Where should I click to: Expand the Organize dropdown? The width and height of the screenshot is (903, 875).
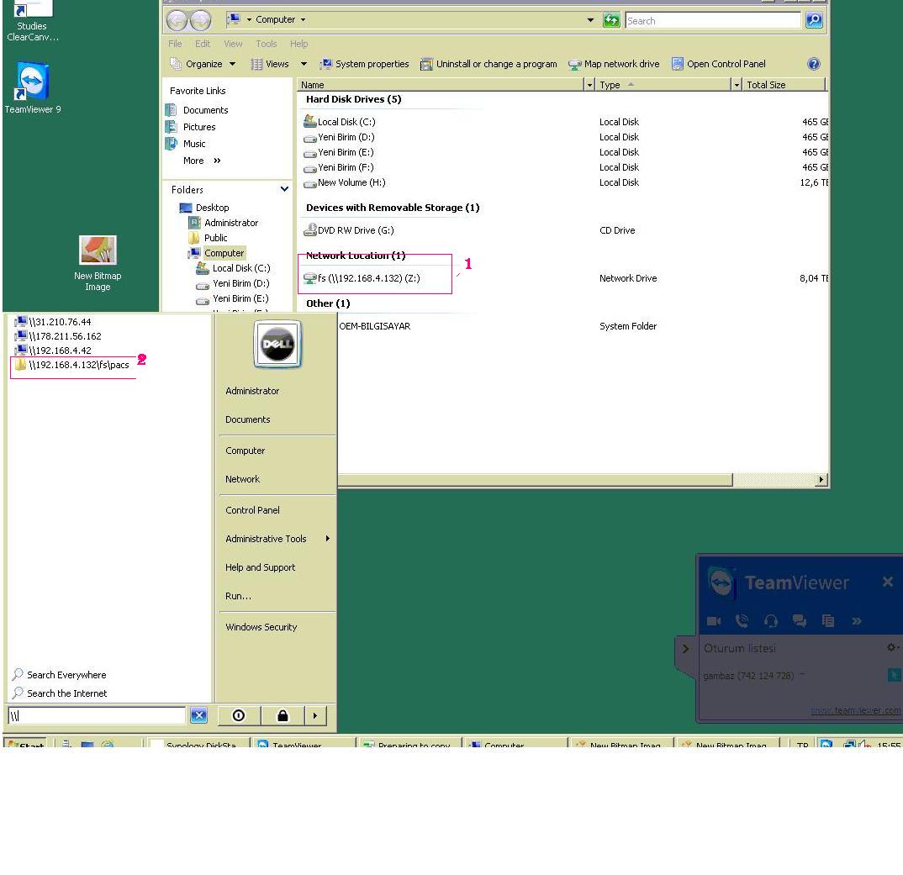[232, 64]
